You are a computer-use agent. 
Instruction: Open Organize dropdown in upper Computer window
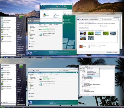point(30,23)
